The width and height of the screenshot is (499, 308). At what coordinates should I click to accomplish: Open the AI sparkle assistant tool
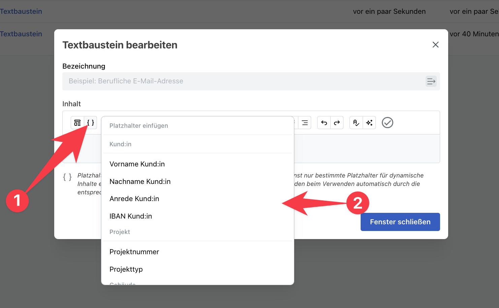[x=369, y=123]
